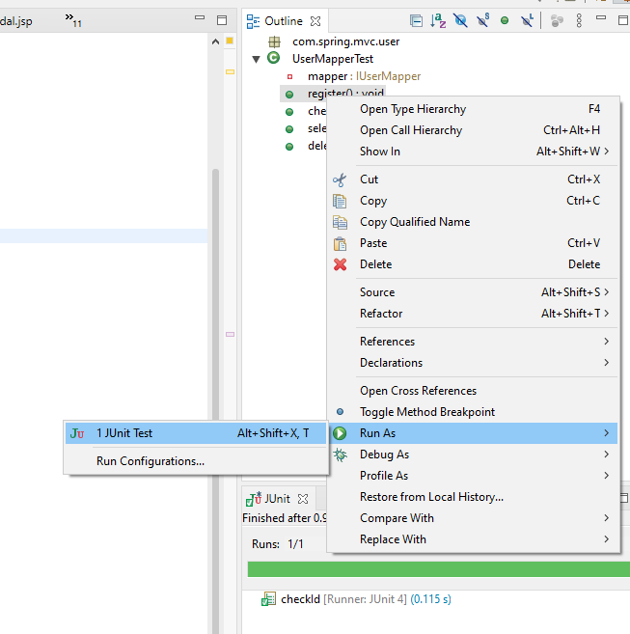
Task: Expand the Replace With submenu
Action: [x=473, y=539]
